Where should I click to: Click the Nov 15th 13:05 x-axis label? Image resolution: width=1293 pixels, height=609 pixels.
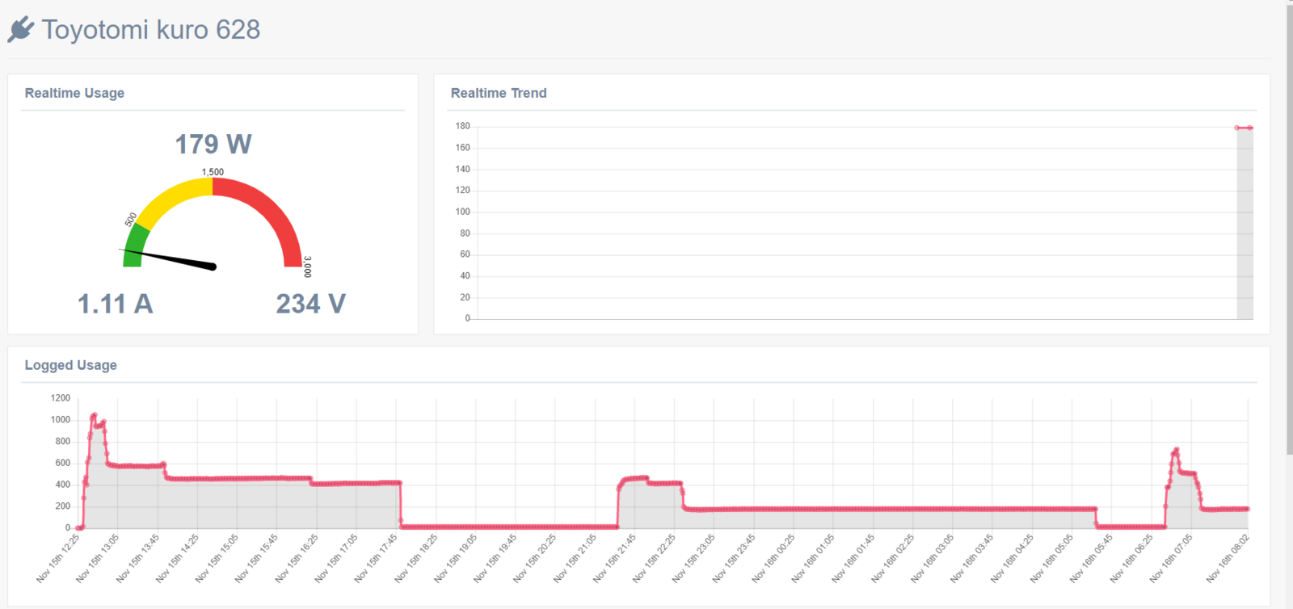pyautogui.click(x=98, y=558)
